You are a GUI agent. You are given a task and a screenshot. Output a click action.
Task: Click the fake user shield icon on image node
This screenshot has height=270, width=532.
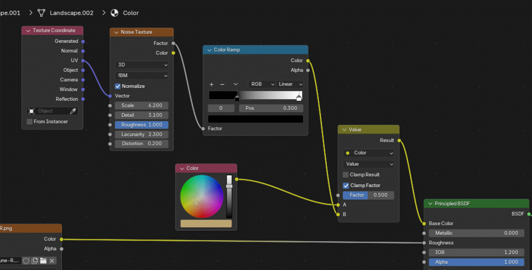coord(26,260)
